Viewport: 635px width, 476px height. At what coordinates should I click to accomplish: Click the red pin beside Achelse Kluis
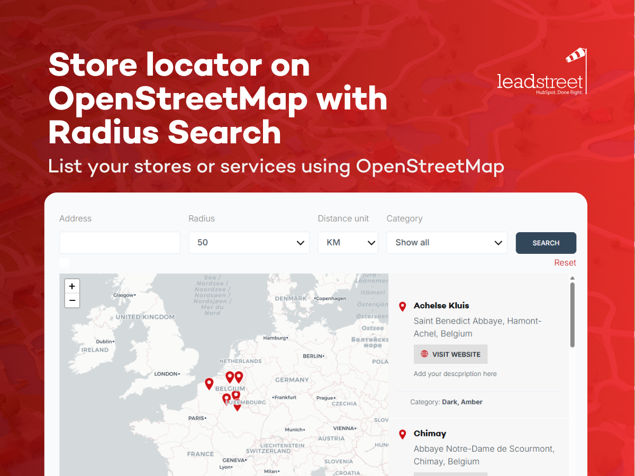click(402, 306)
